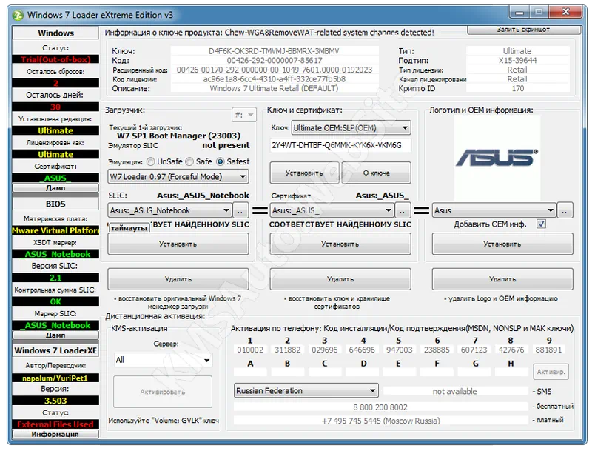Select the Safest emulation radio button
Viewport: 592px width, 451px height.
(x=220, y=161)
